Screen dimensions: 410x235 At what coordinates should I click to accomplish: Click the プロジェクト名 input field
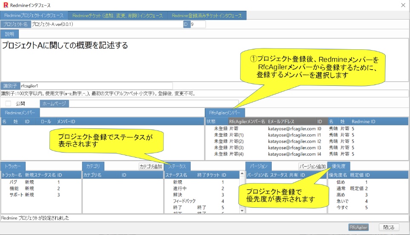[107, 24]
